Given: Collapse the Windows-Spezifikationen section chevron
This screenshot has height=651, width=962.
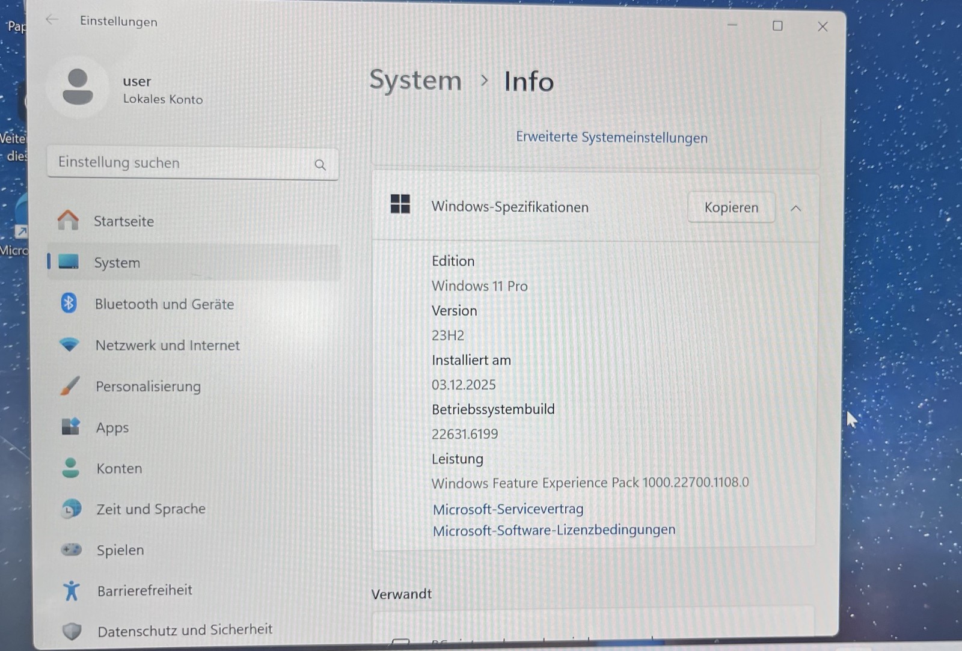Looking at the screenshot, I should coord(795,208).
